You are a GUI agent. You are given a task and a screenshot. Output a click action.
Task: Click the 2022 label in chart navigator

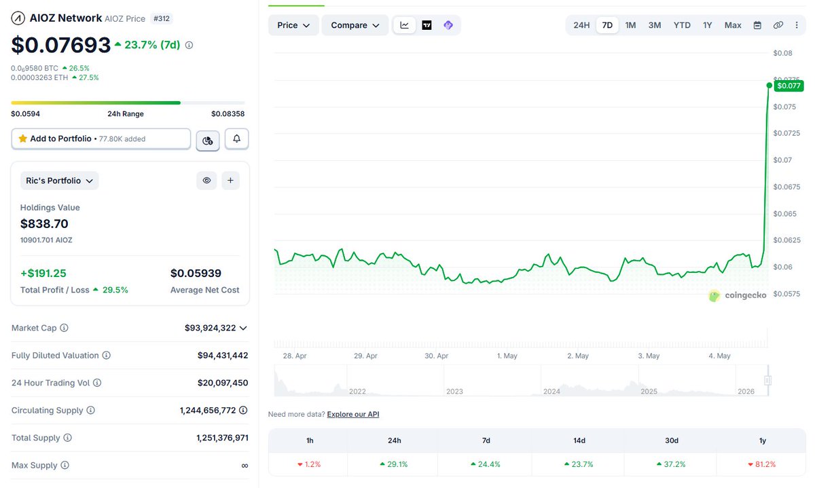tap(357, 392)
